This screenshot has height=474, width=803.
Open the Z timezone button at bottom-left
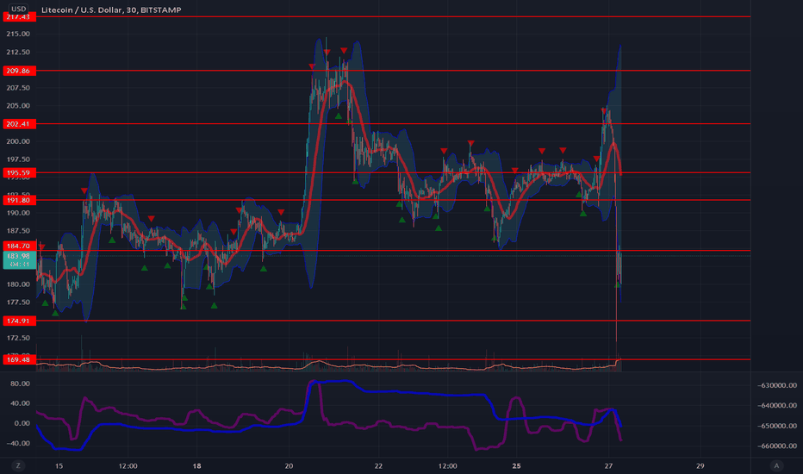[18, 465]
